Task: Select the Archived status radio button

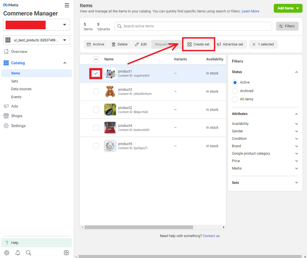Action: [x=235, y=91]
